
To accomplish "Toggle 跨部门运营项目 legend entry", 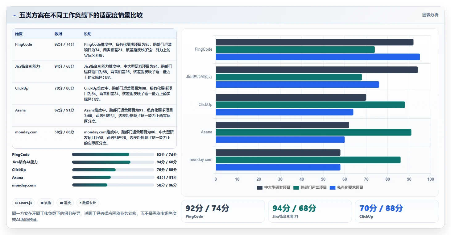I will [x=310, y=187].
